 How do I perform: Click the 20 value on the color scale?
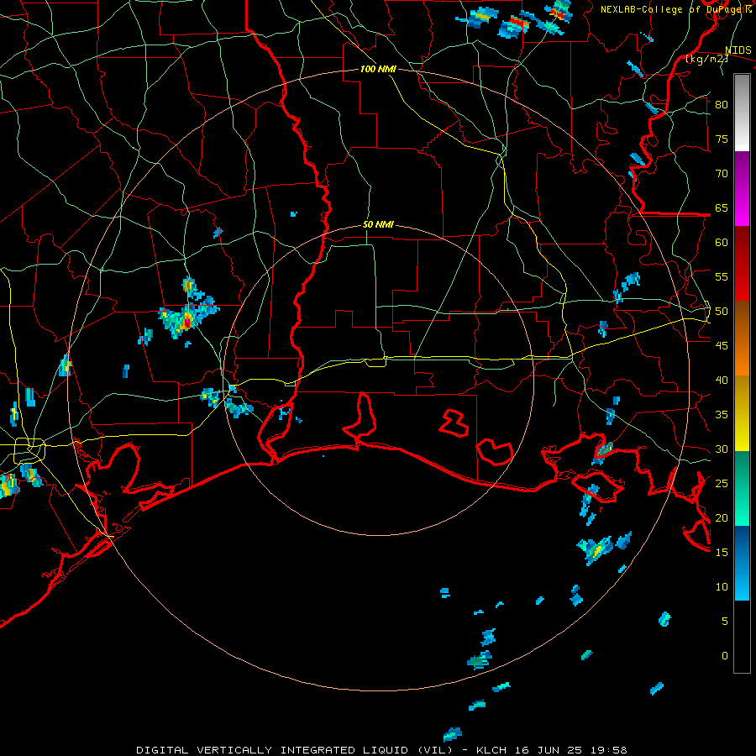722,517
